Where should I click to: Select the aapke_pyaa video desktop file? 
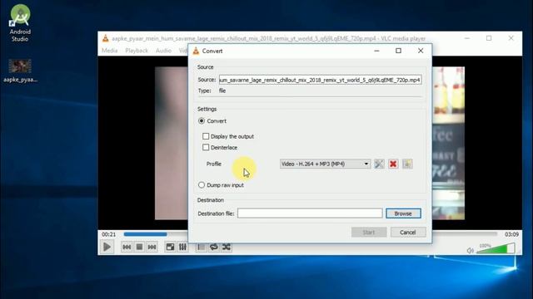[20, 71]
